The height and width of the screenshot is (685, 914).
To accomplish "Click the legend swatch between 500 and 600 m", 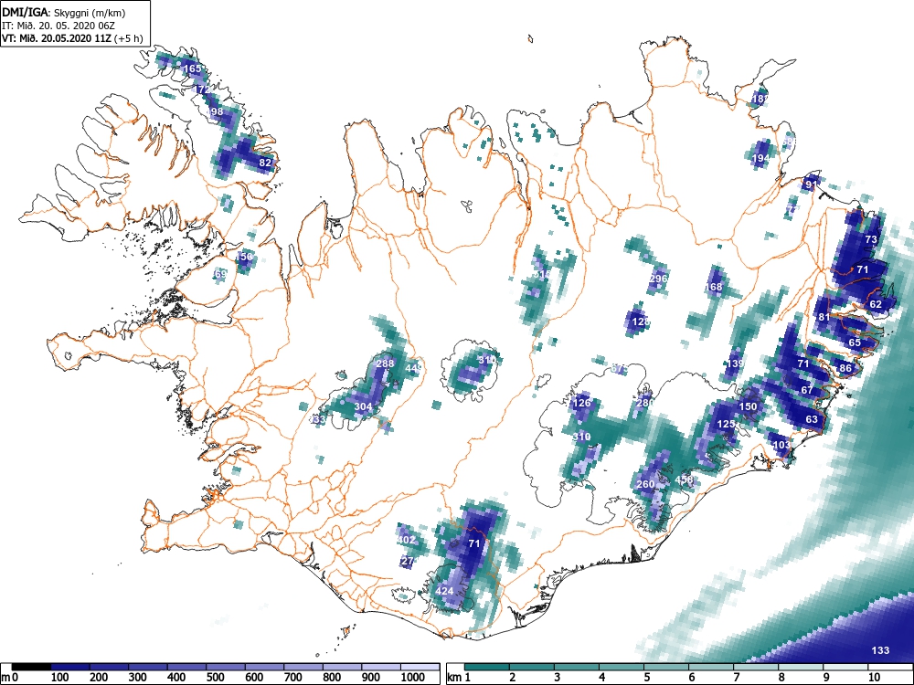I will tap(226, 667).
